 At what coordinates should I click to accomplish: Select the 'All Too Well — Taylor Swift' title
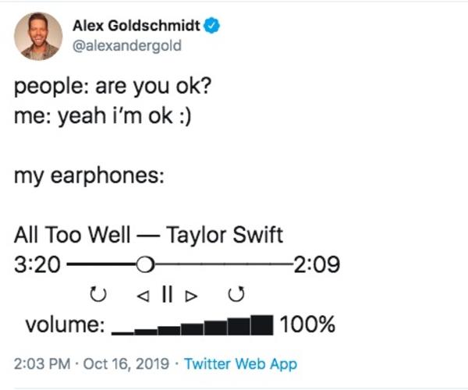(148, 235)
